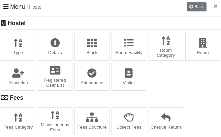The width and height of the screenshot is (221, 137).
Task: Close the menu panel
Action: [x=215, y=6]
